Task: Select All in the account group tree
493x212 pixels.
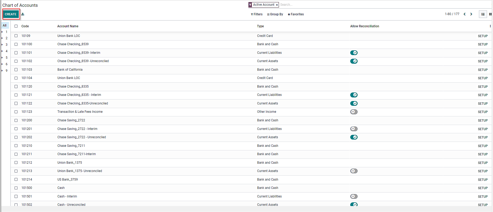Action: point(5,25)
